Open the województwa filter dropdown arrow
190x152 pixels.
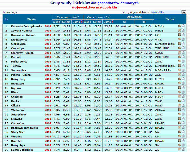click(183, 12)
